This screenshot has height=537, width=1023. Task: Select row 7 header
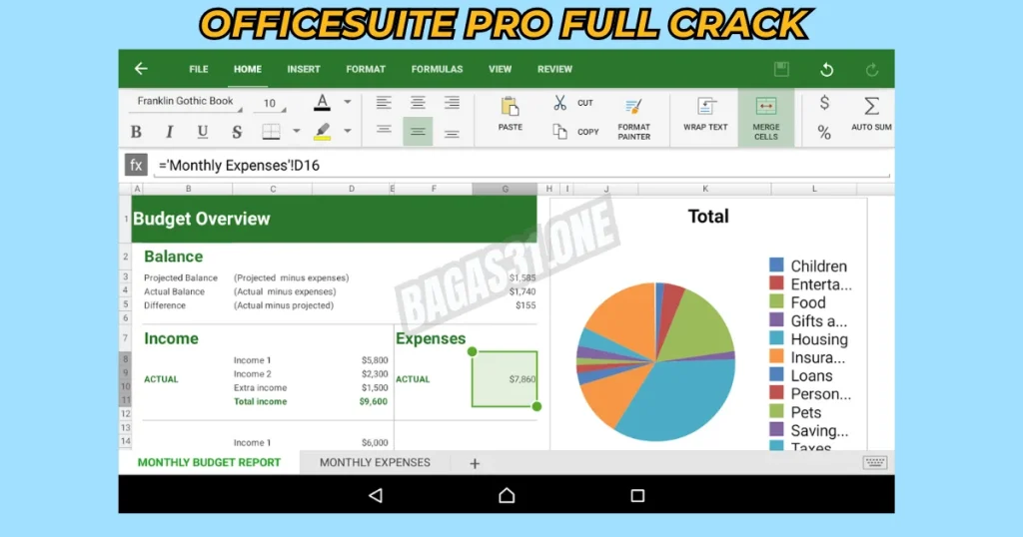coord(125,338)
